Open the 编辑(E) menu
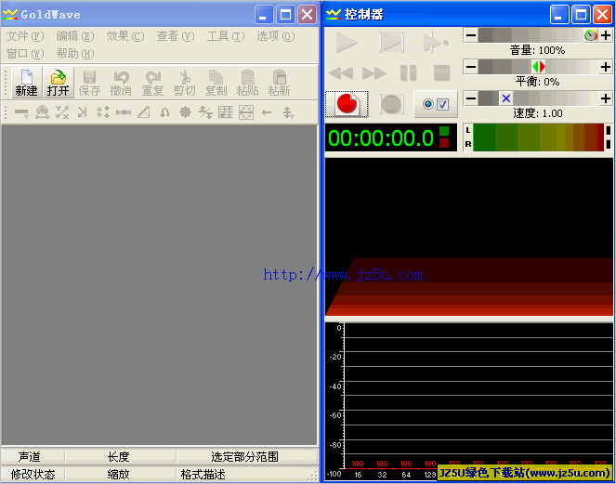 (75, 36)
